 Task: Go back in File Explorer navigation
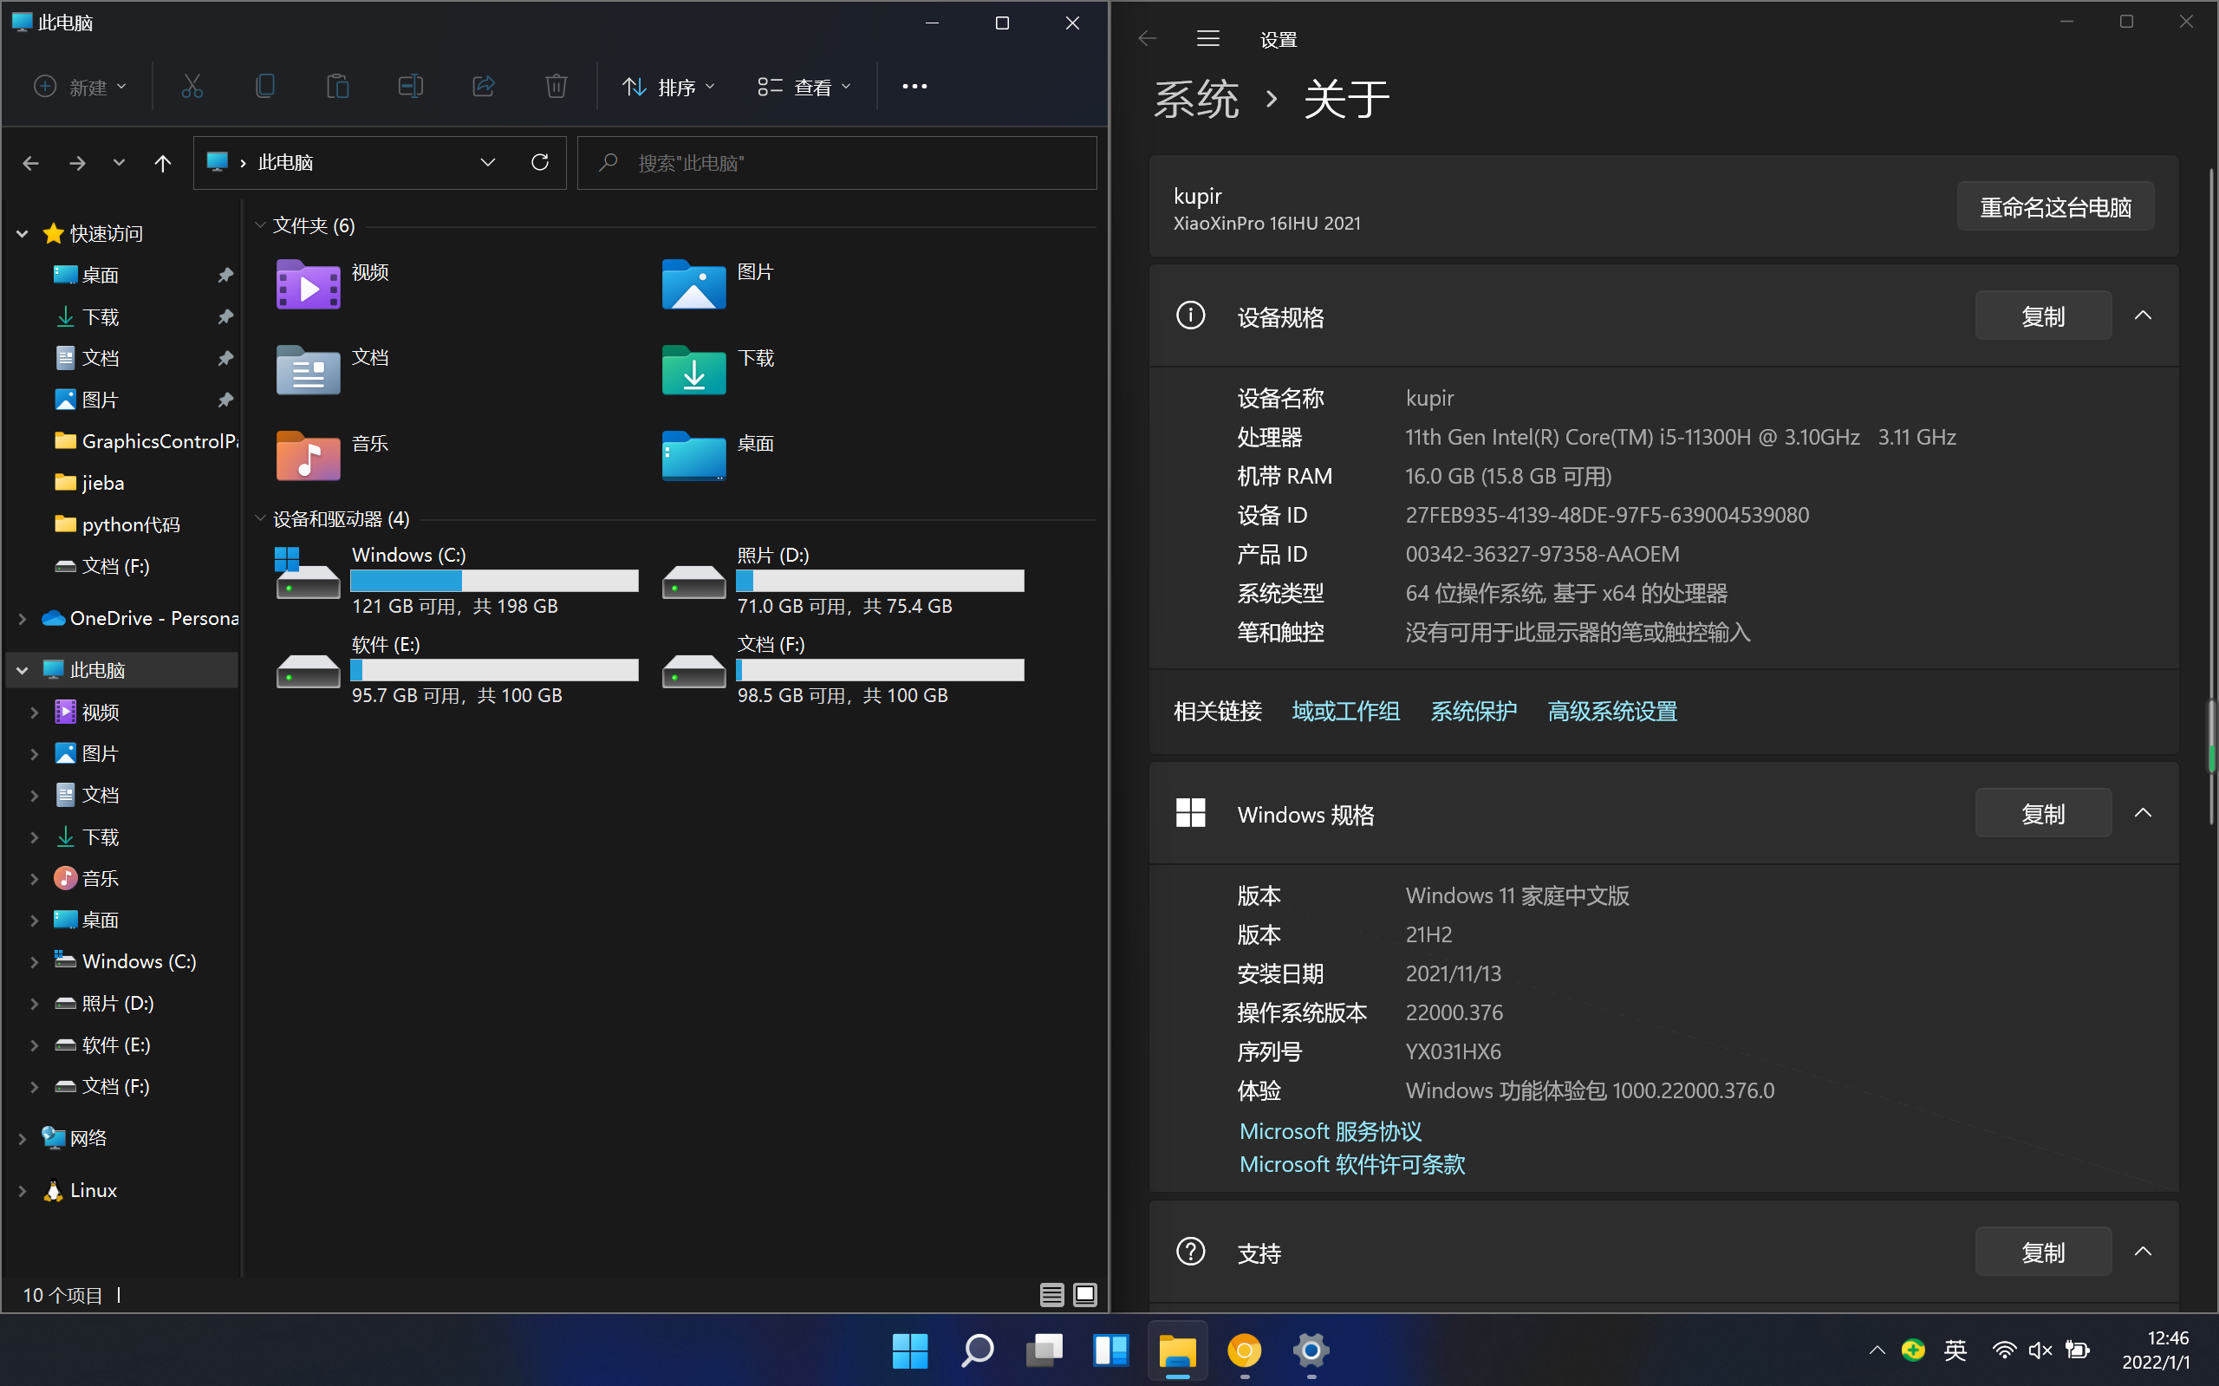[x=31, y=163]
